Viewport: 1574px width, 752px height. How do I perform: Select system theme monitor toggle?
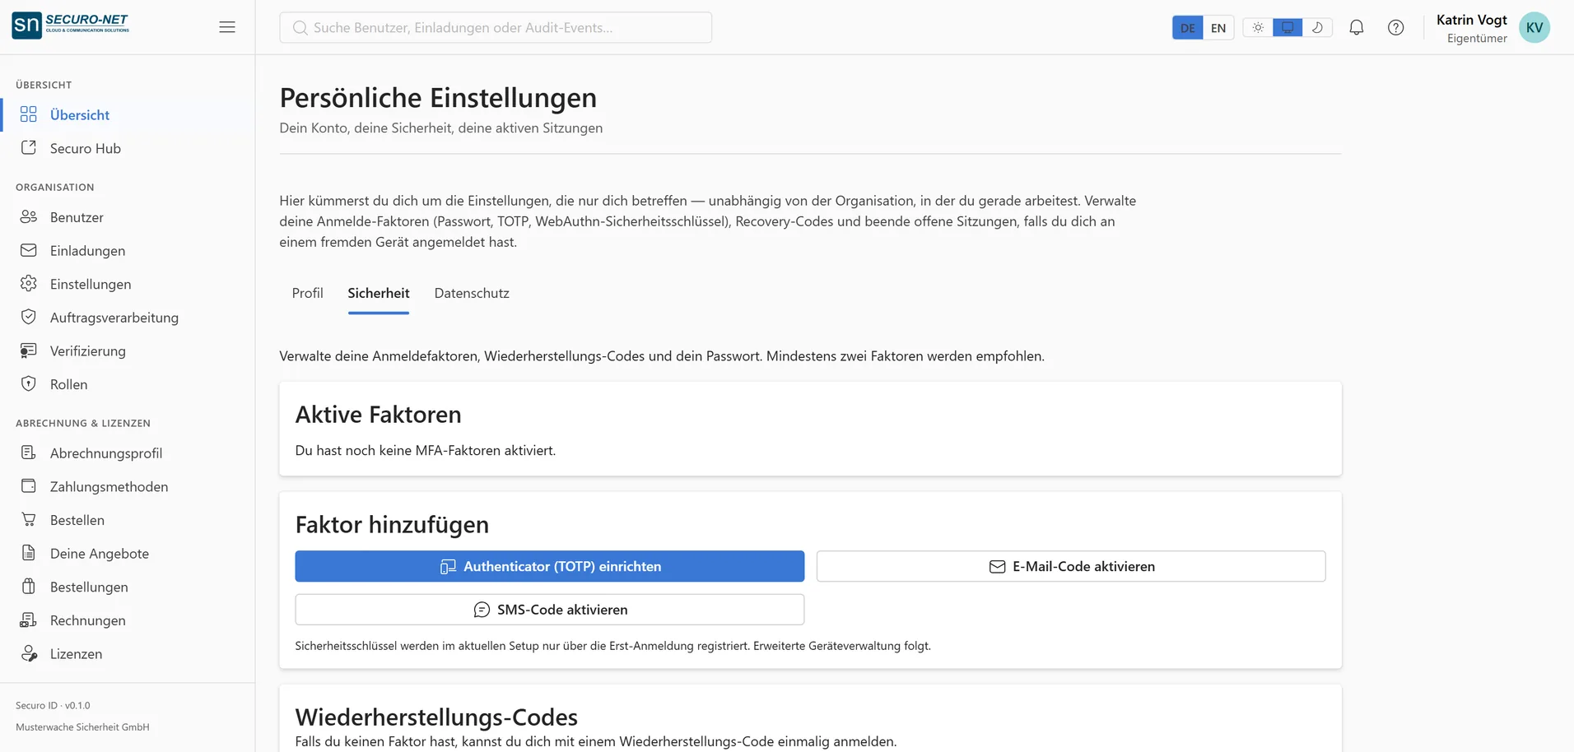point(1288,27)
